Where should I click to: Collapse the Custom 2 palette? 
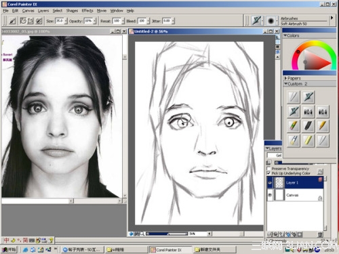click(x=285, y=84)
